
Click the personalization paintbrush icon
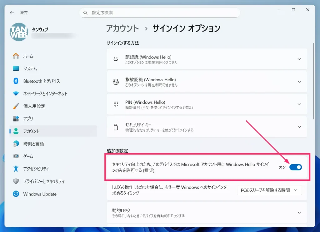[16, 106]
